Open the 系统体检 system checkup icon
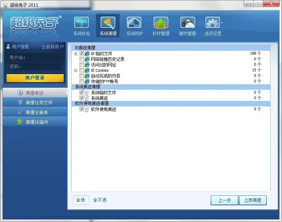The image size is (282, 222). (81, 23)
